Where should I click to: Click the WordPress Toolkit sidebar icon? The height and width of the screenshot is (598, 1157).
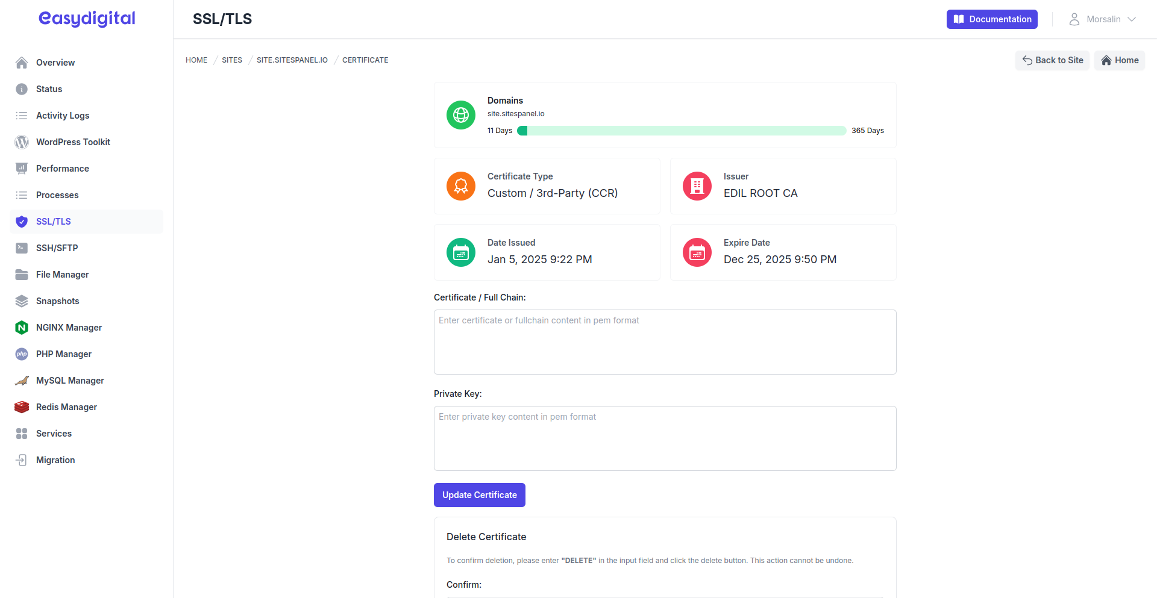(x=22, y=142)
